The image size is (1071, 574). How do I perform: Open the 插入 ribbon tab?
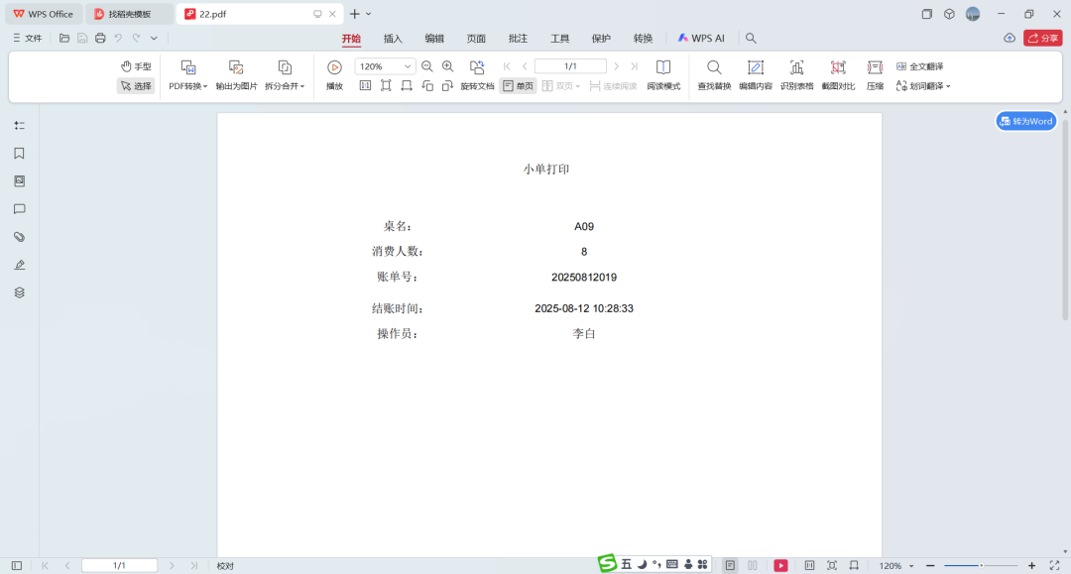pyautogui.click(x=393, y=39)
